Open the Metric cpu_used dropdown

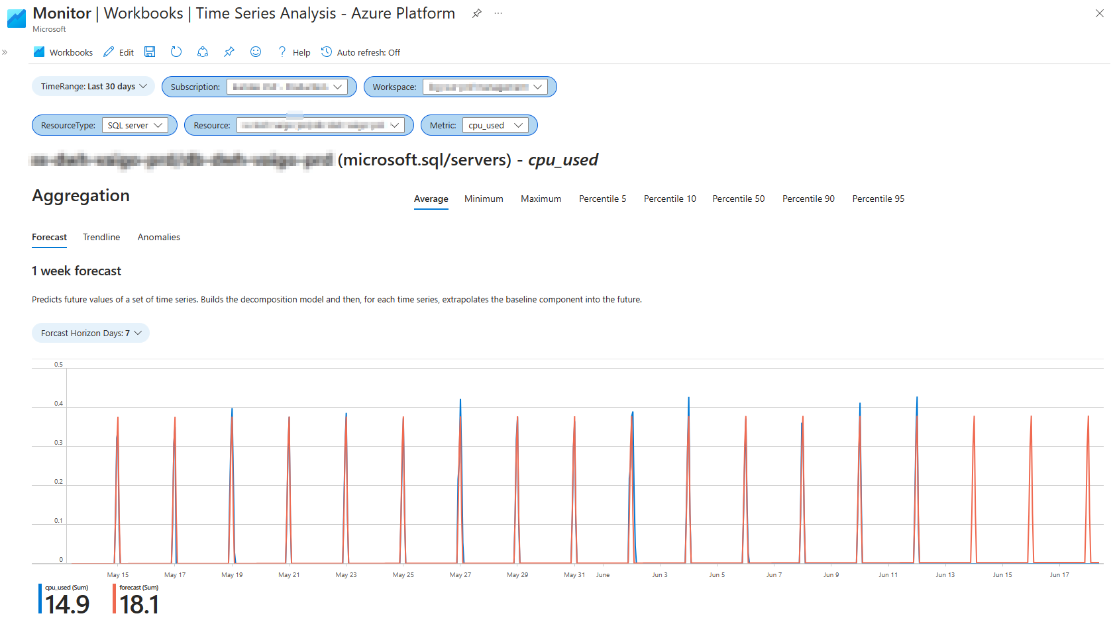[x=496, y=125]
